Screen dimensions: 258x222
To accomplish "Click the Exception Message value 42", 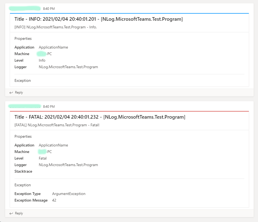I will (54, 200).
